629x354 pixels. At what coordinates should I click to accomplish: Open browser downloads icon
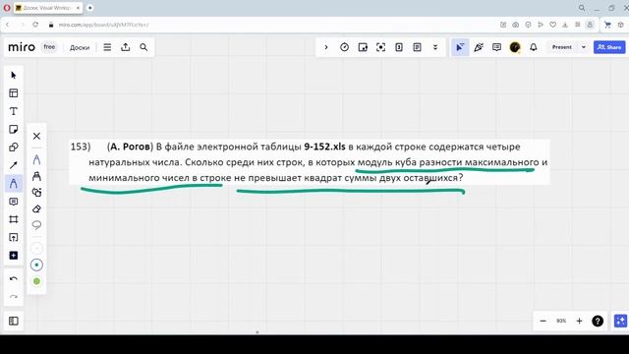click(565, 25)
